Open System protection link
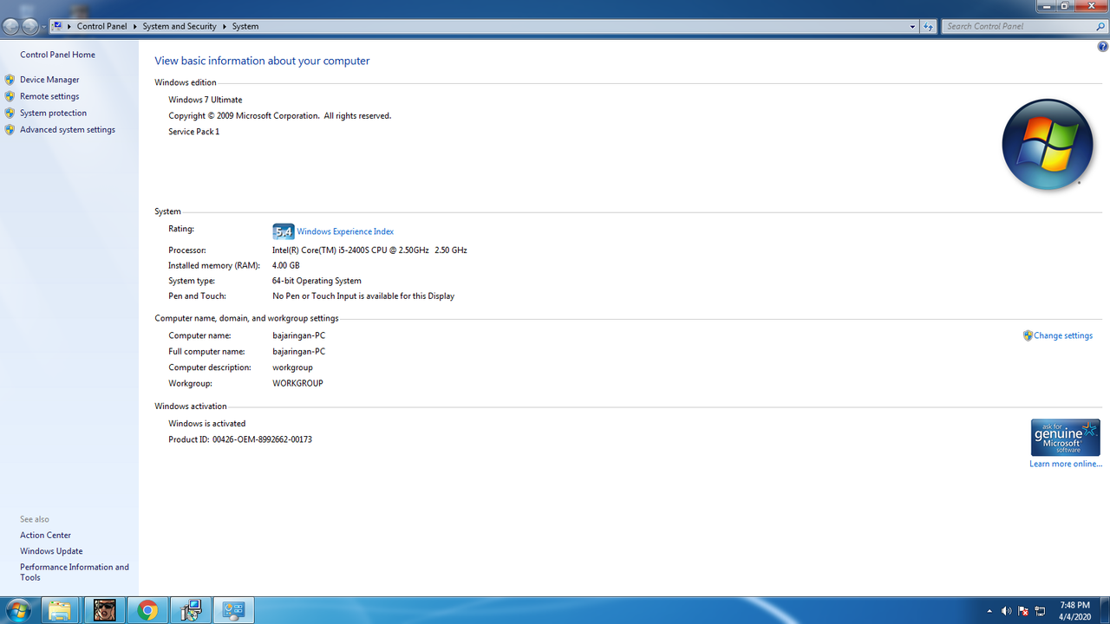The image size is (1110, 624). [53, 113]
